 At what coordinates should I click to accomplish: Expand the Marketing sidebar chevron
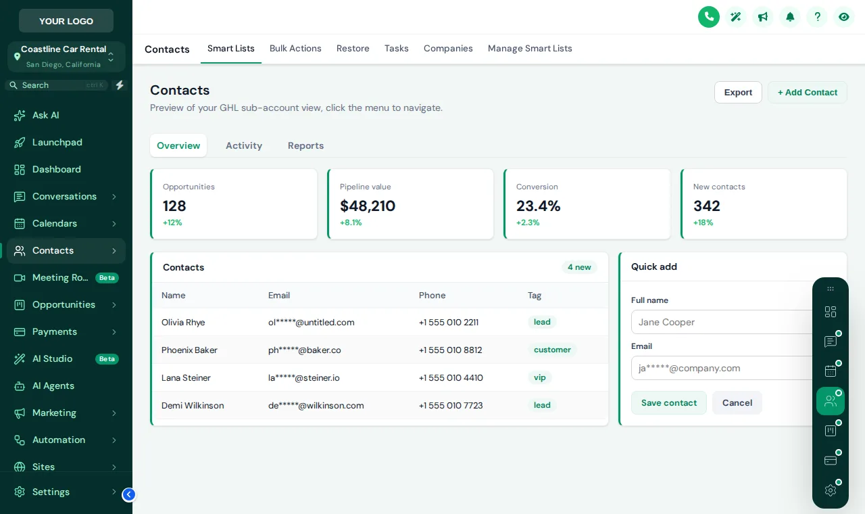[x=114, y=413]
